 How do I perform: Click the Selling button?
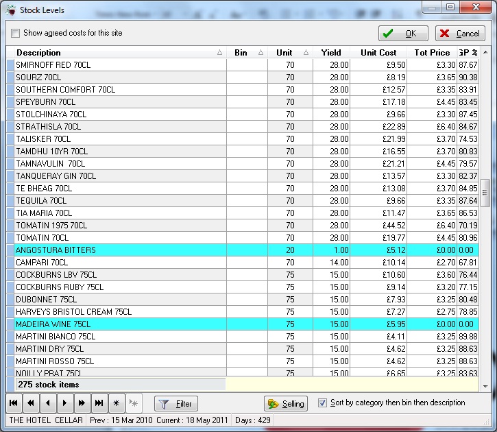coord(286,403)
